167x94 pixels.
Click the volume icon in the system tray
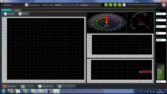147,91
